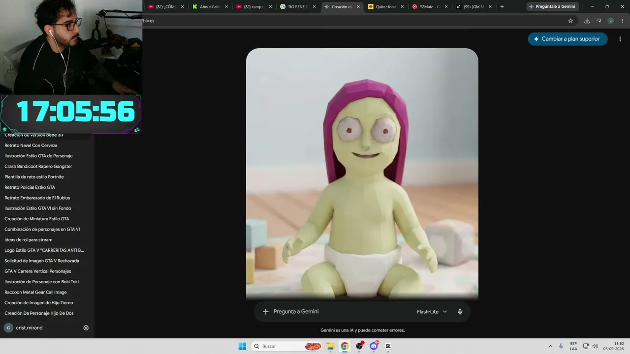Bookmark page with the star icon

tap(570, 21)
